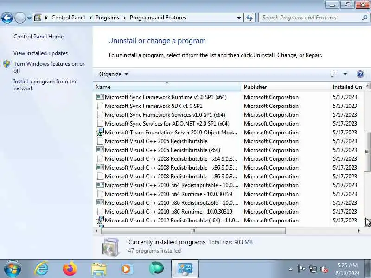
Task: Click icon of Visual C++ 2012 Redistributable (x64)
Action: [100, 220]
